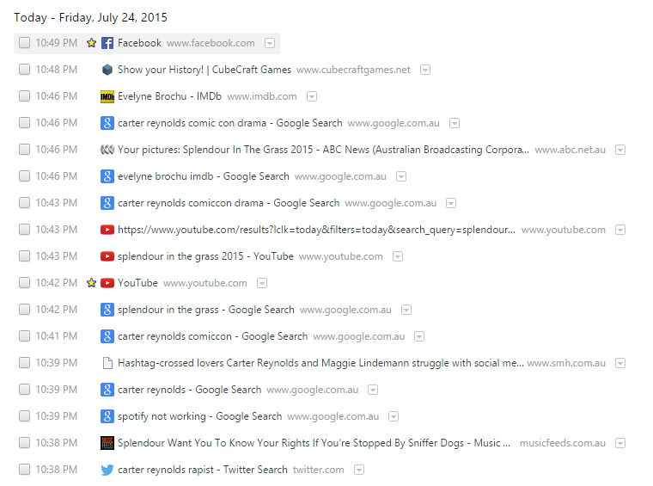Tick checkbox for carter reynolds comiccon - Google Search
The image size is (653, 486).
pos(25,336)
